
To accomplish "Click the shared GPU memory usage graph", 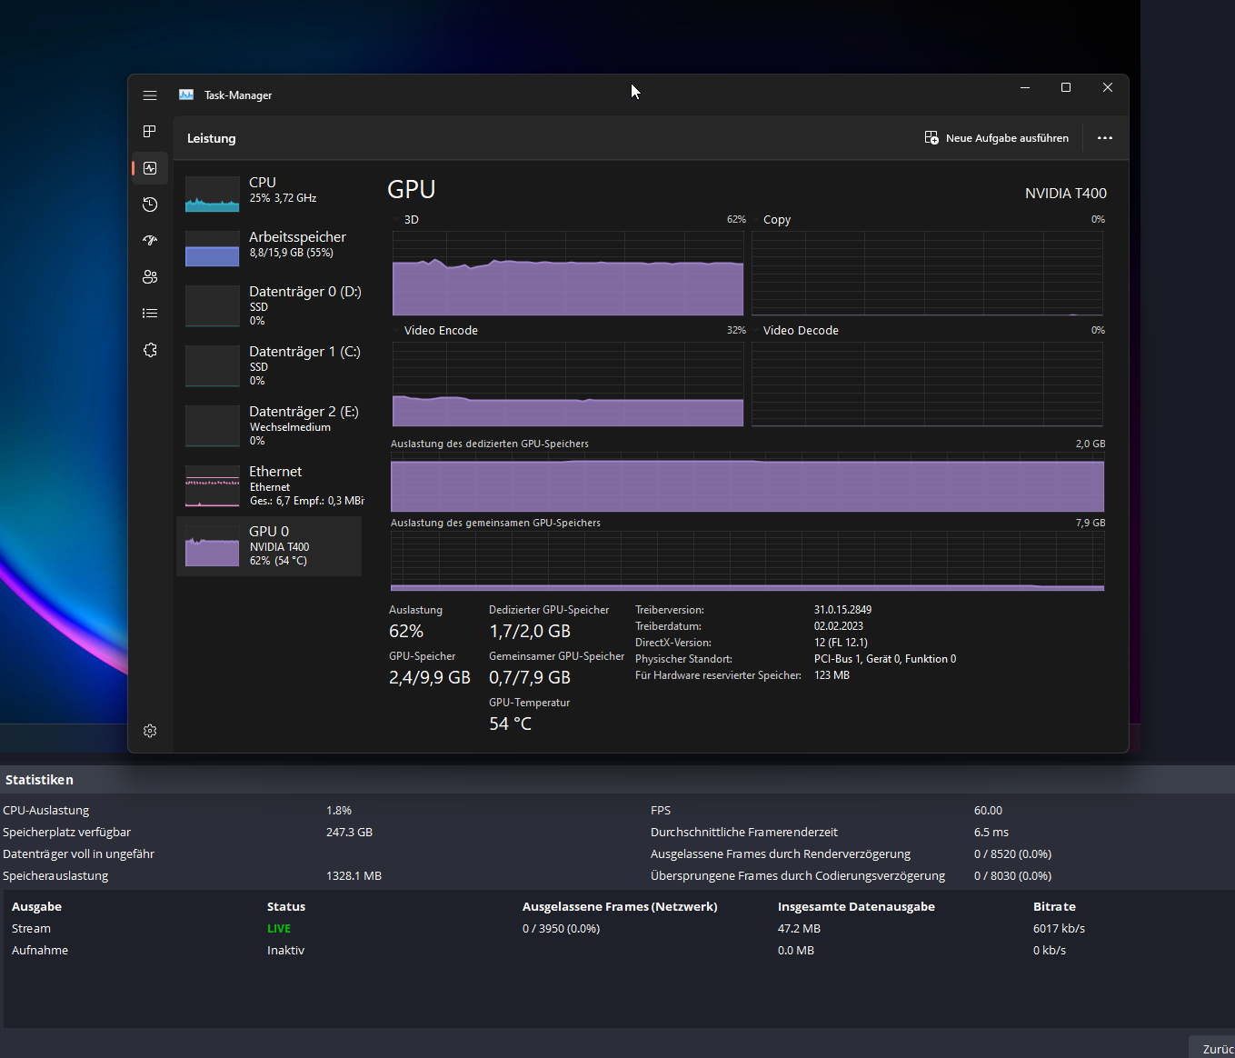I will 747,562.
